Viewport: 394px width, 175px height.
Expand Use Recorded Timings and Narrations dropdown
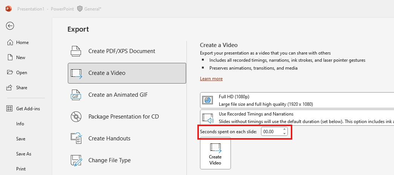(x=297, y=117)
